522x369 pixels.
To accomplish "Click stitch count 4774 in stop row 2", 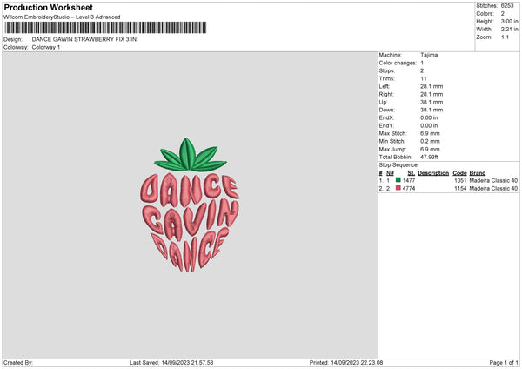I will (409, 189).
